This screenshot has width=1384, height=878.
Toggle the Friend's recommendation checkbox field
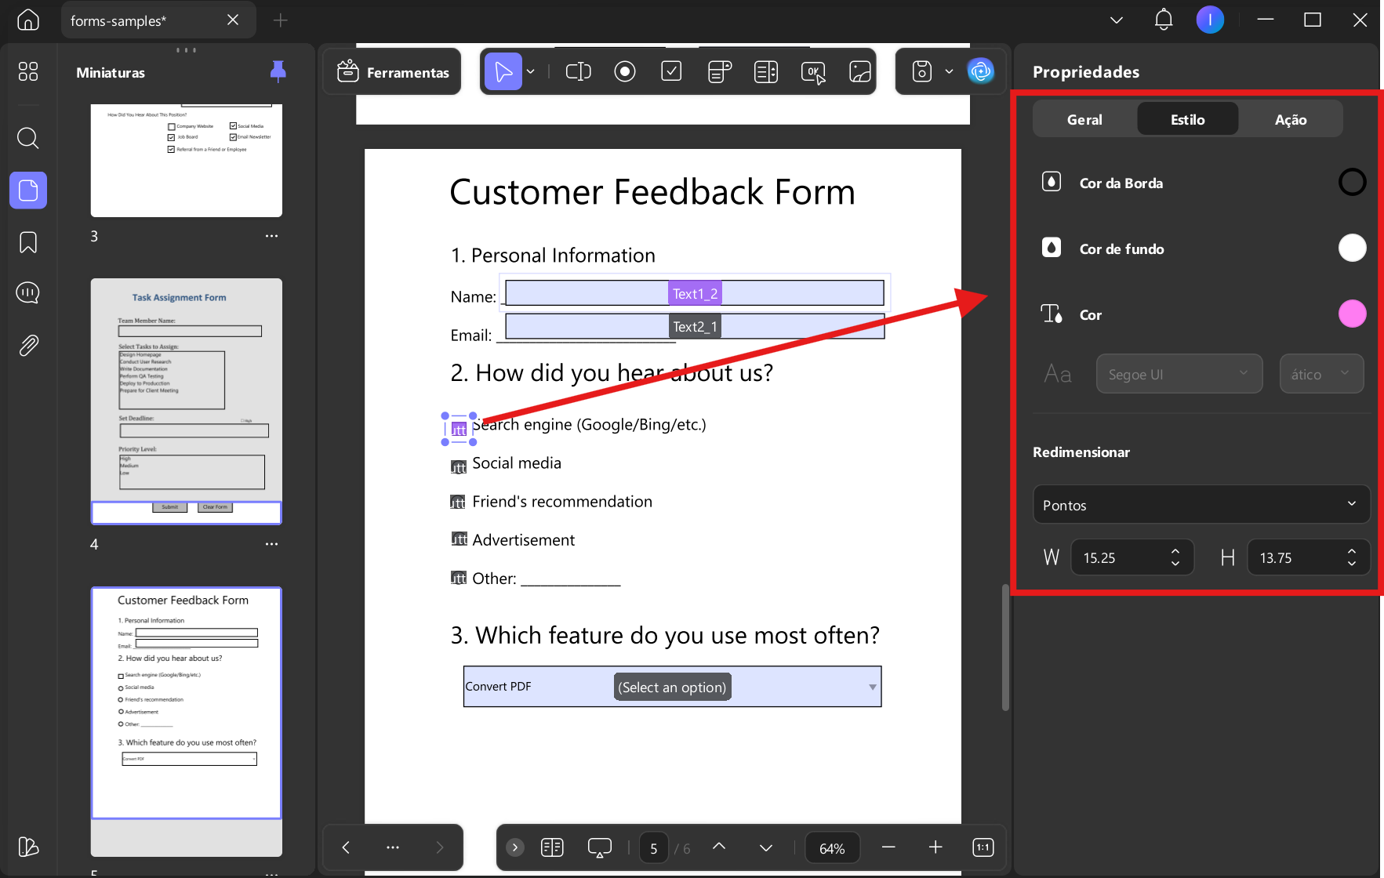[x=459, y=502]
